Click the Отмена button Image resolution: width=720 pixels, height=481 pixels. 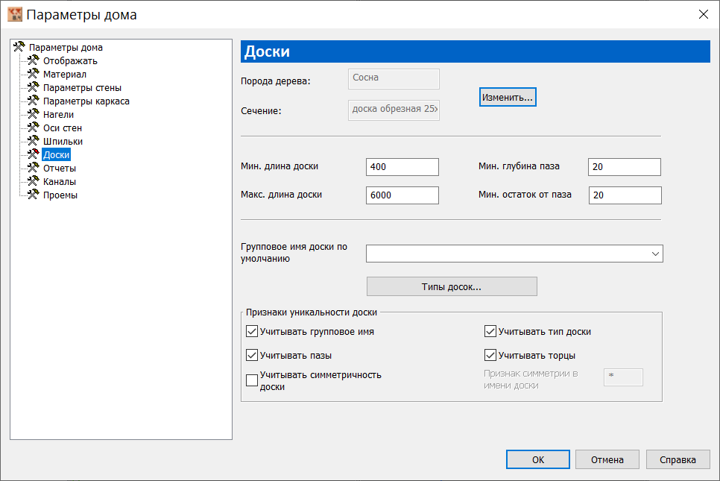[607, 459]
